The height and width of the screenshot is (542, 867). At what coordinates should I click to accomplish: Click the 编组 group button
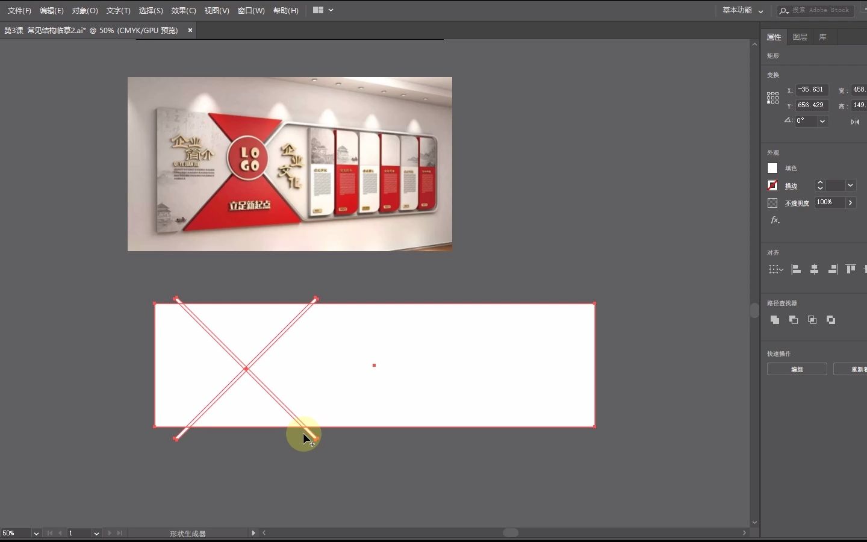click(x=797, y=369)
